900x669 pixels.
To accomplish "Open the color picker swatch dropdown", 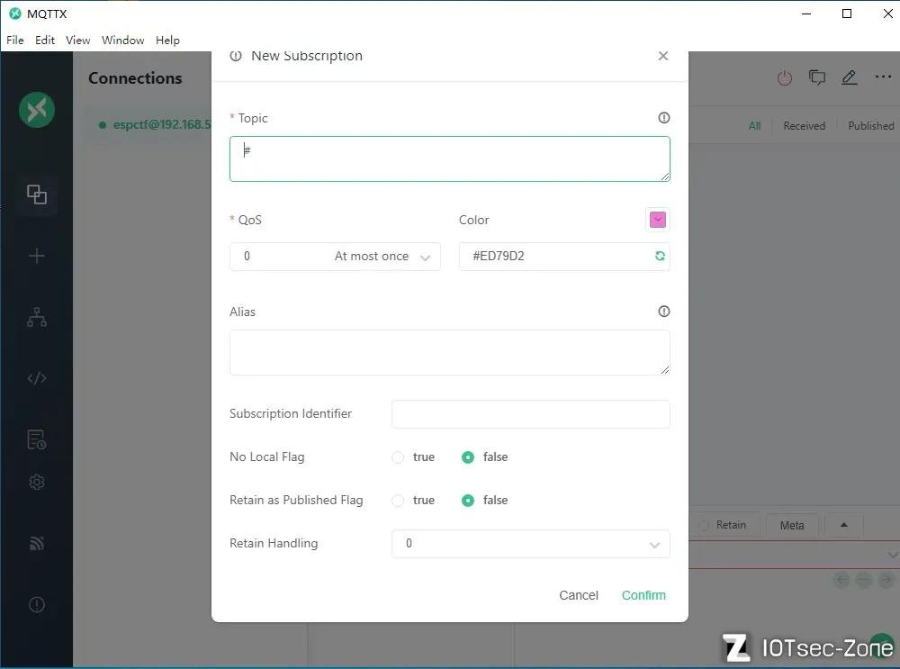I will [x=658, y=220].
